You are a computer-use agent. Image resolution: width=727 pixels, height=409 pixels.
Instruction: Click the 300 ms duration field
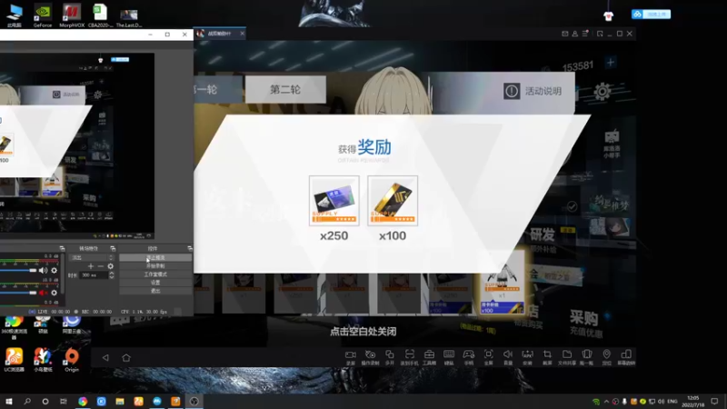pos(94,275)
